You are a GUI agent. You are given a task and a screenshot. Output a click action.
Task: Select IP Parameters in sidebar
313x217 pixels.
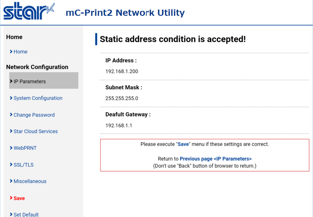click(x=30, y=81)
